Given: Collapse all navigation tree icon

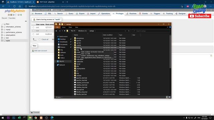Looking at the screenshot, I should 26,21.
